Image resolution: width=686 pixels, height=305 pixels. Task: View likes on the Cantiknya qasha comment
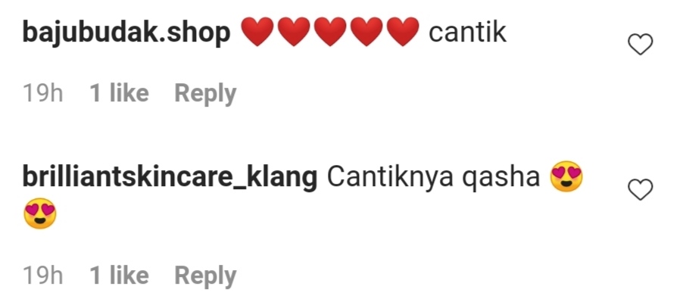119,275
